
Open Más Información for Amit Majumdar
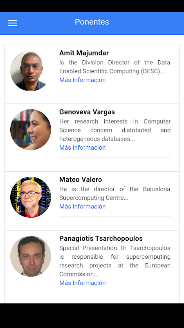pos(83,80)
